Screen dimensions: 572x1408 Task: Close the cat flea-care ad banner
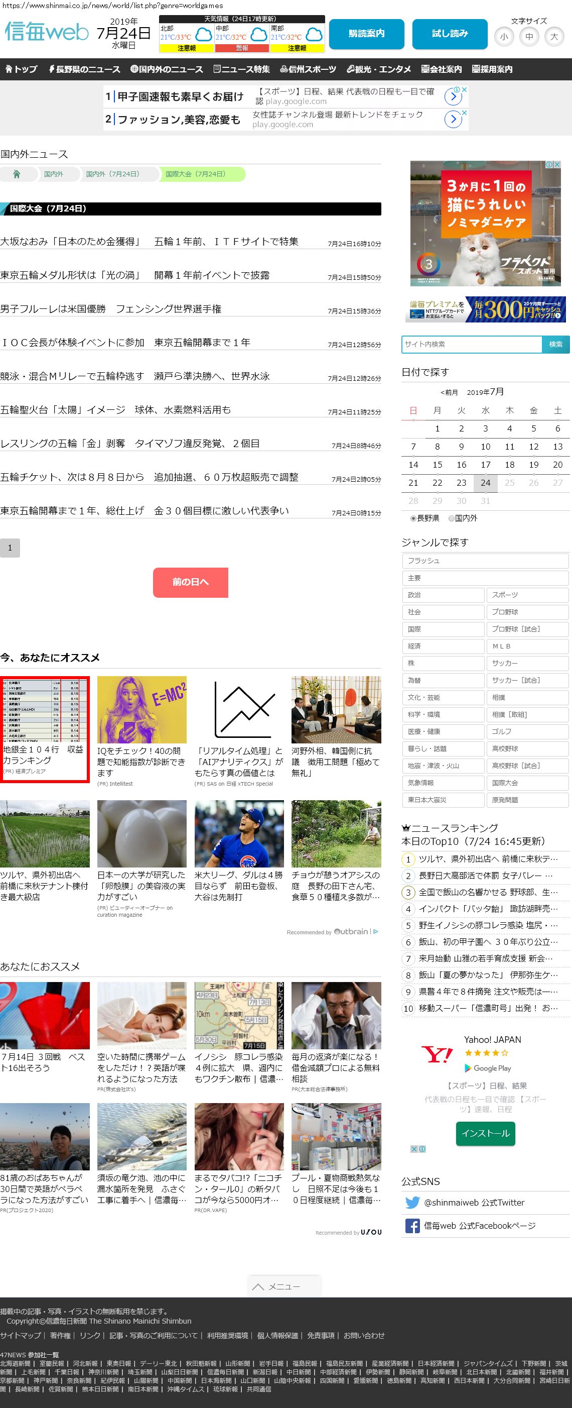click(x=557, y=165)
